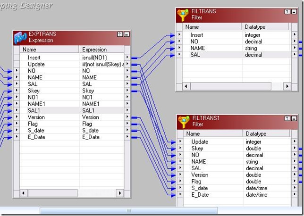Select the E_Date port in FILTRANS1
304x216 pixels.
tap(200, 195)
